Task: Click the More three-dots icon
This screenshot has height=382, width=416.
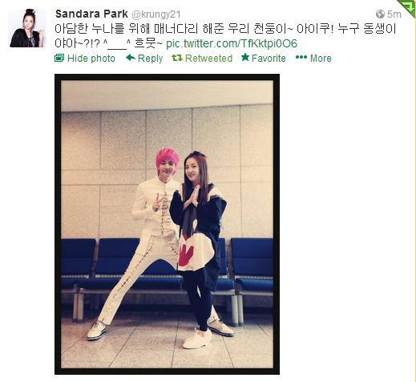Action: [301, 57]
